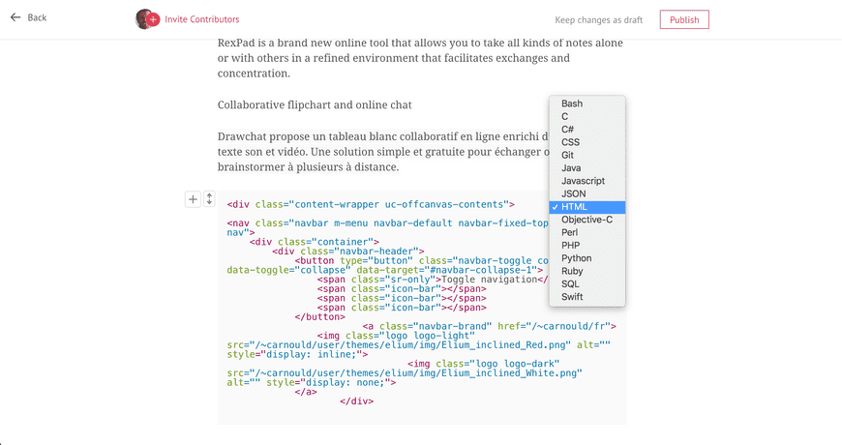Select C# in the language menu
842x445 pixels.
click(x=586, y=130)
